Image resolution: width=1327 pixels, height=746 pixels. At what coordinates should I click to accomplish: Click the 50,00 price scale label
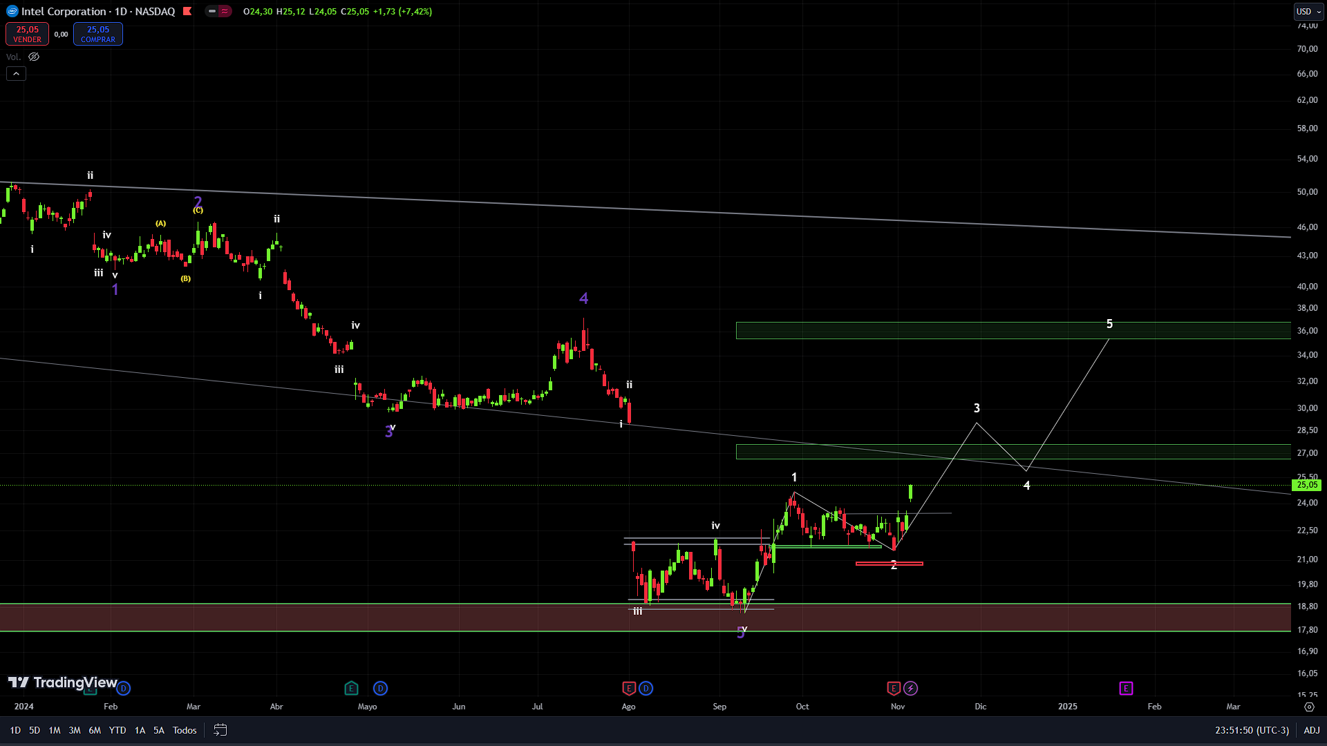pyautogui.click(x=1307, y=192)
